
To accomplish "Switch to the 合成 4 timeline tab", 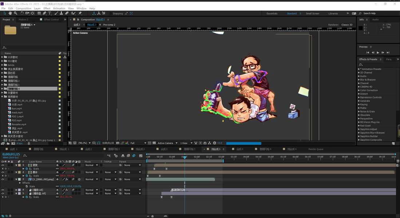I will tap(239, 149).
